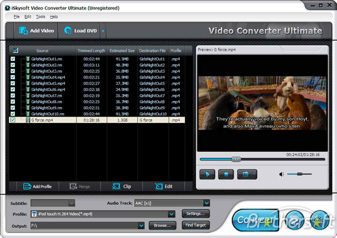Open the Help menu

click(53, 17)
